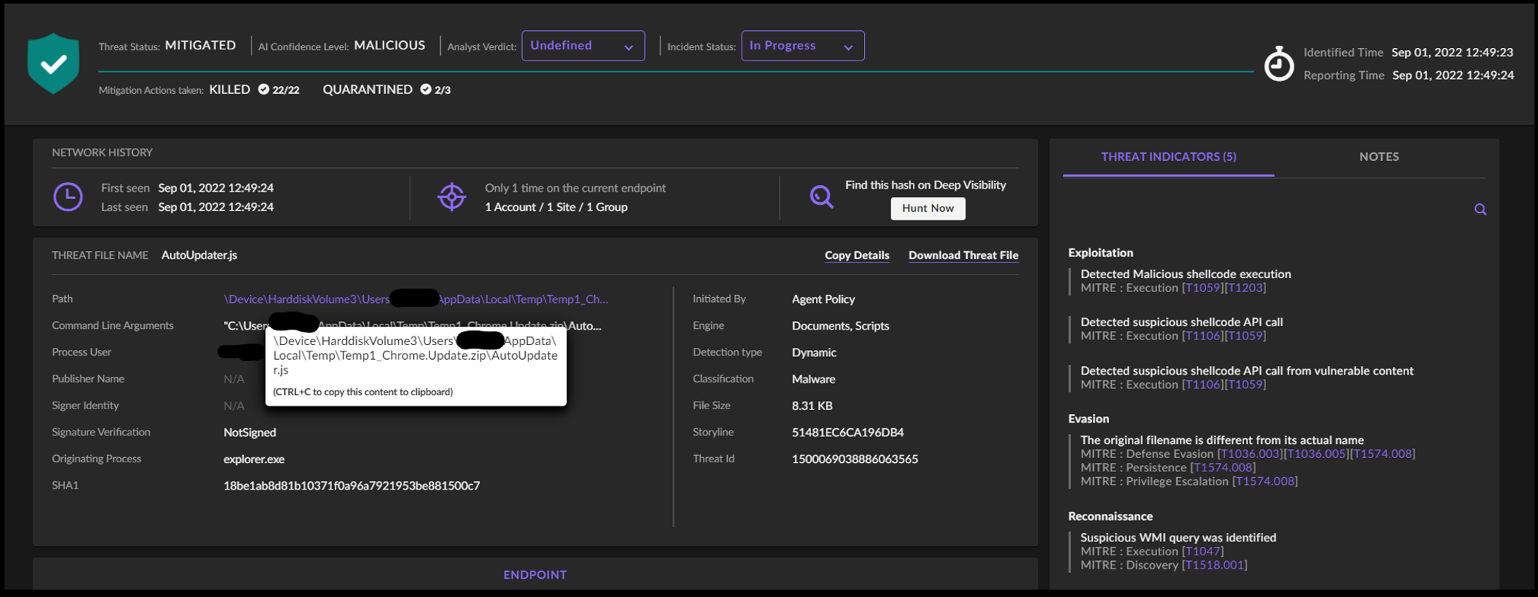The image size is (1538, 597).
Task: Click the Copy Details link
Action: [856, 255]
